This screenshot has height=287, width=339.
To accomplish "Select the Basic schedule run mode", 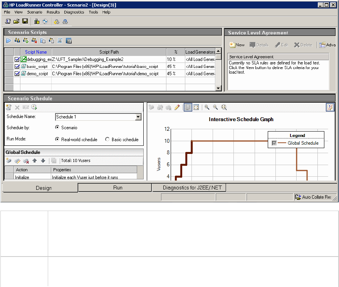I will pos(107,140).
